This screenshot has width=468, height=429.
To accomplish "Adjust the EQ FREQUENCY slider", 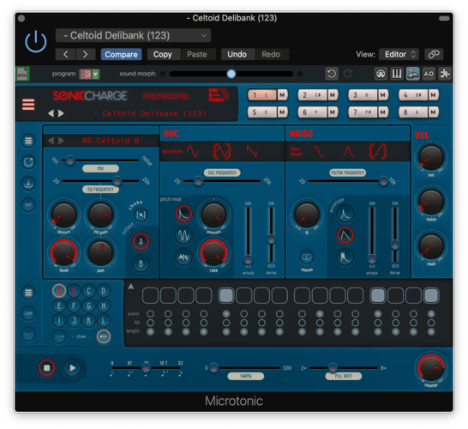I will [100, 181].
